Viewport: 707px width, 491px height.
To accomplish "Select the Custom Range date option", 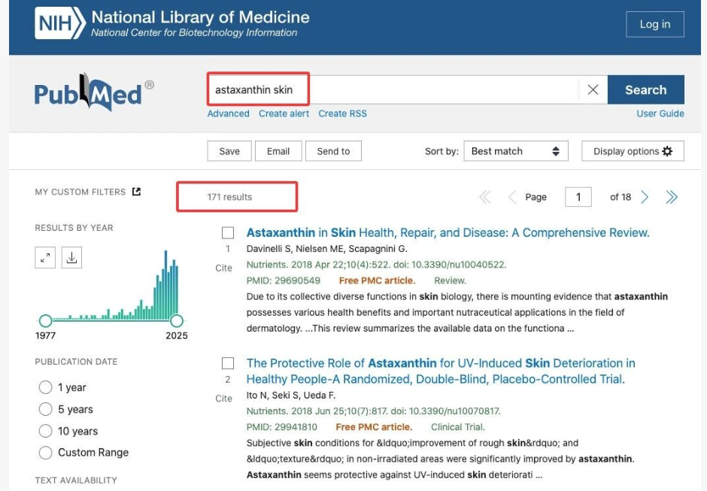I will pyautogui.click(x=45, y=453).
